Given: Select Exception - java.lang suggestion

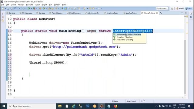Looking at the screenshot, I should point(129,37).
